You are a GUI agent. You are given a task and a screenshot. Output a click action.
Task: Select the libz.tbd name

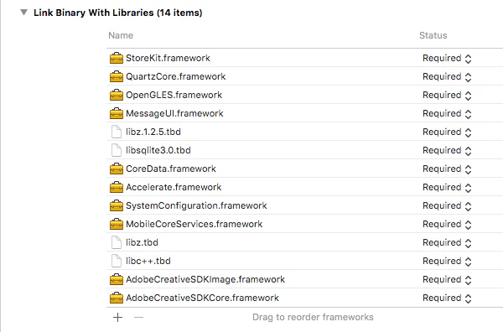(x=142, y=242)
